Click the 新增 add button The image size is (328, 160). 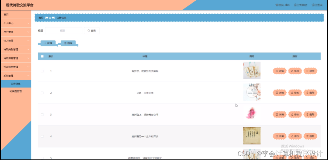(x=48, y=43)
